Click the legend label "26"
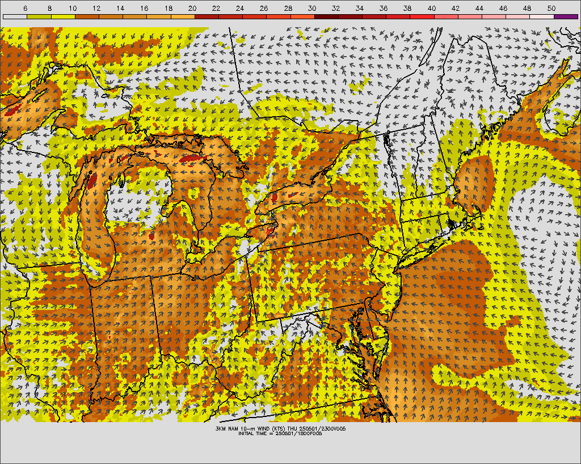 [x=264, y=8]
